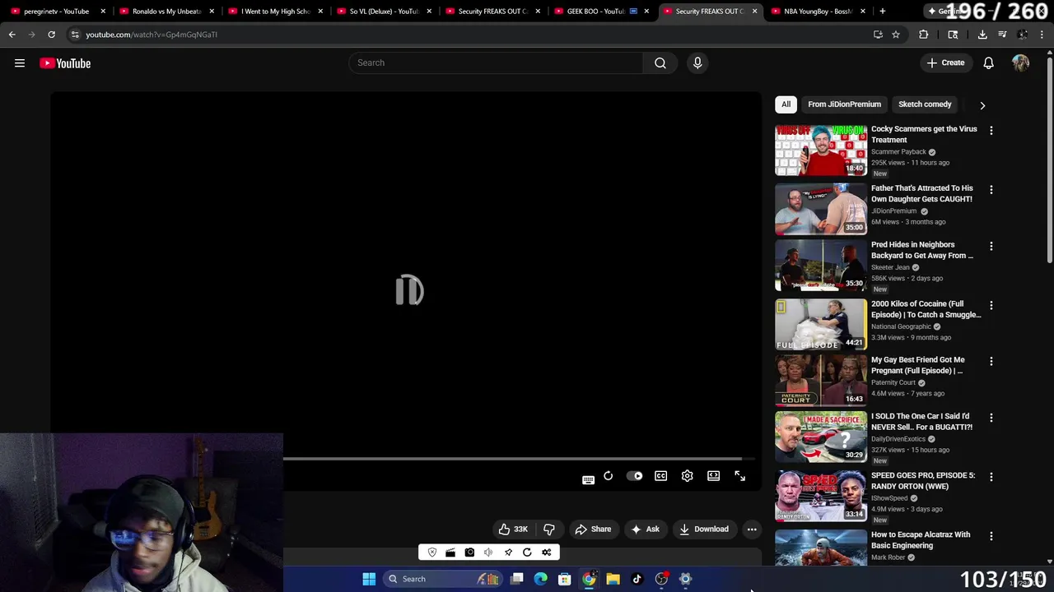Open YouTube notifications bell
The width and height of the screenshot is (1054, 592).
(x=989, y=63)
